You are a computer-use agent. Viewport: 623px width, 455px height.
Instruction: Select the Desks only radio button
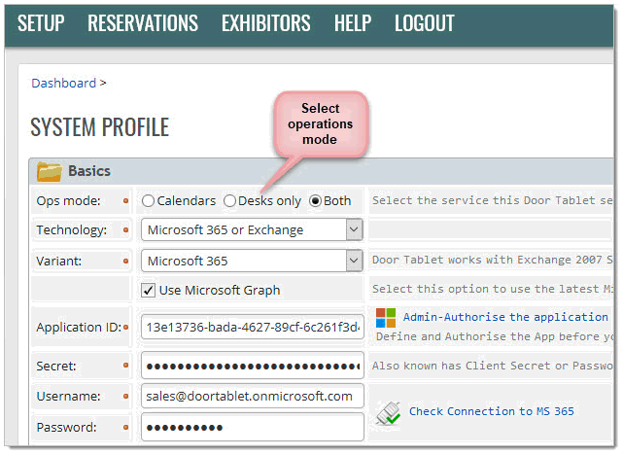[x=229, y=200]
